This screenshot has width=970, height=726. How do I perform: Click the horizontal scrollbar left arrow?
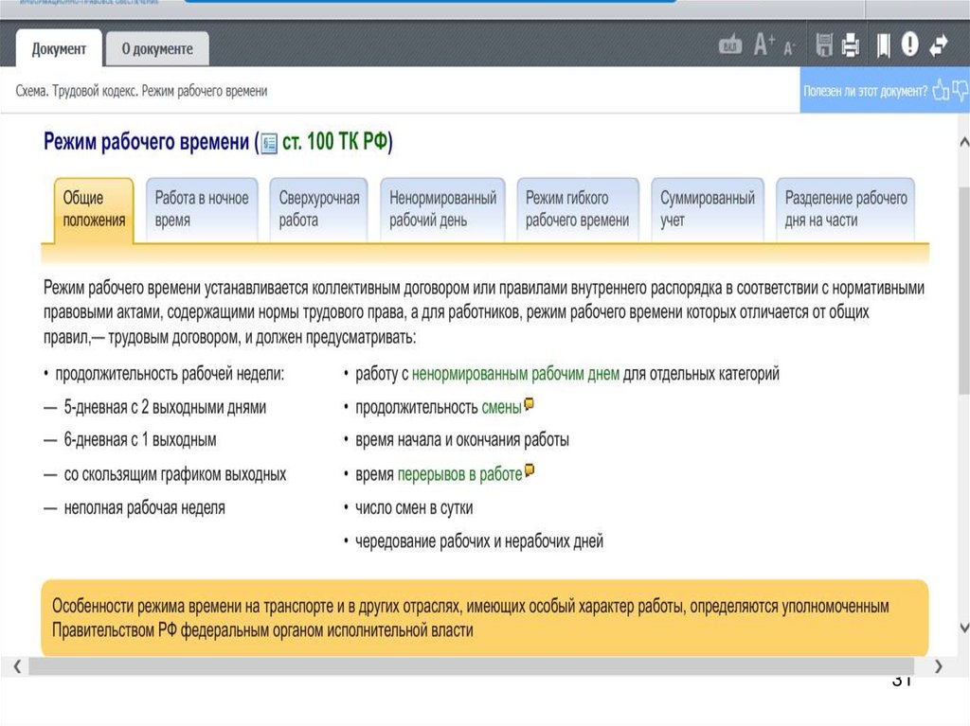point(17,666)
